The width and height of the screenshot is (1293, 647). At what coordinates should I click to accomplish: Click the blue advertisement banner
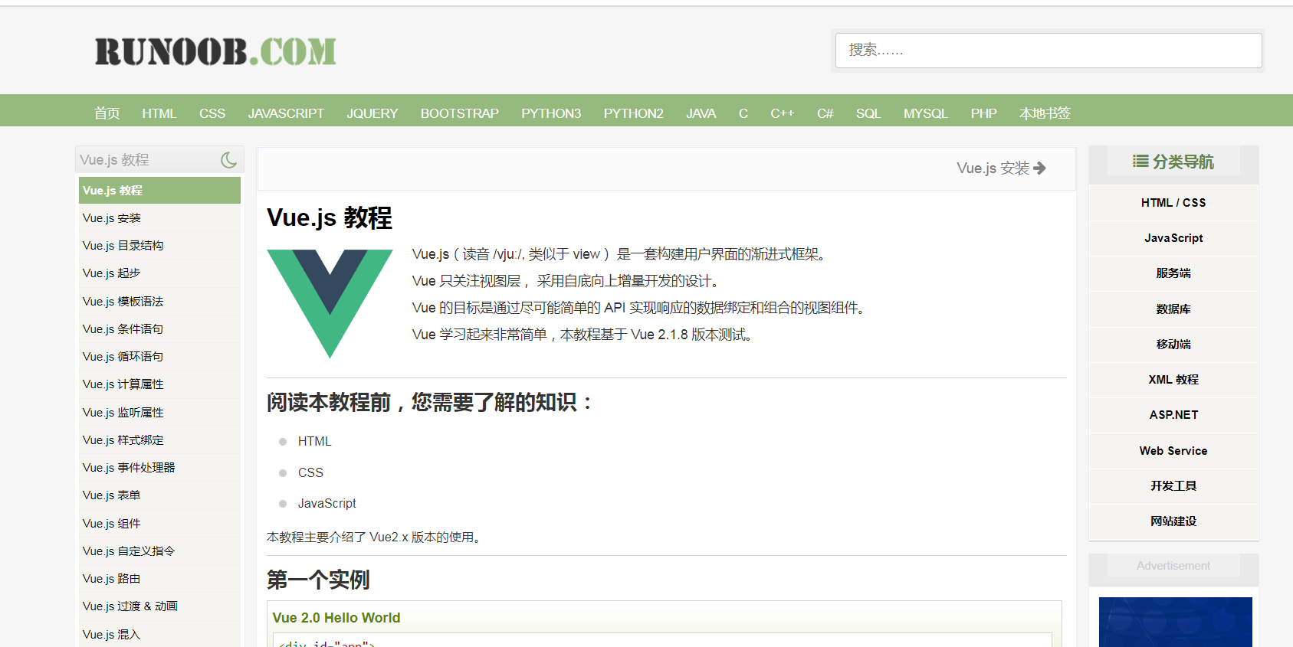point(1176,622)
